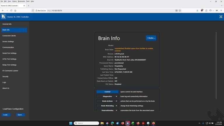
Task: Expand the Brain Watchdog submenu
Action: pyautogui.click(x=107, y=106)
